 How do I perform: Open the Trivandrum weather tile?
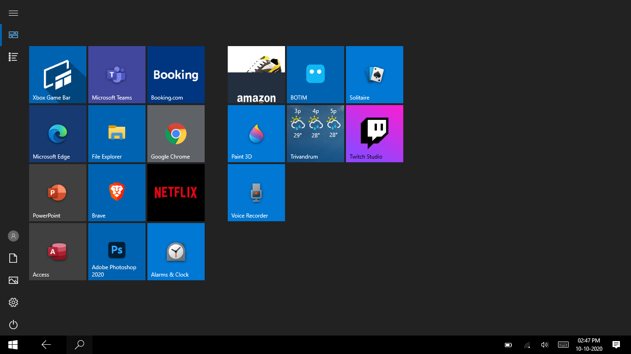315,134
